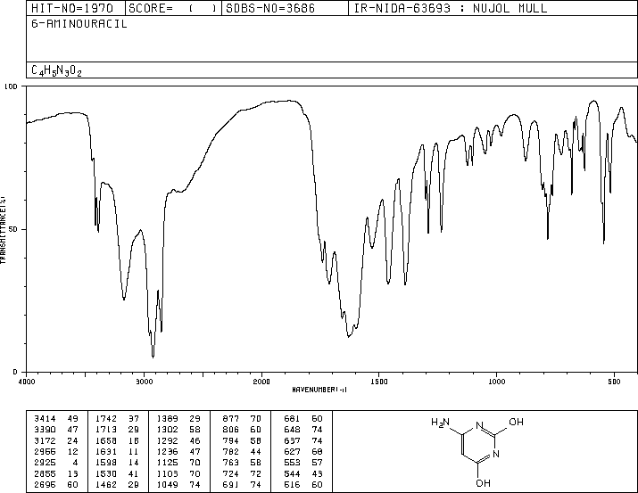Screen dimensions: 638x493
Task: Click the 4000 tick label on x-axis
Action: tap(27, 382)
